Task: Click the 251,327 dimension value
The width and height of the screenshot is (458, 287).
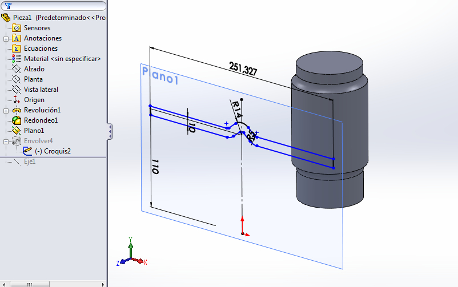Action: (243, 68)
